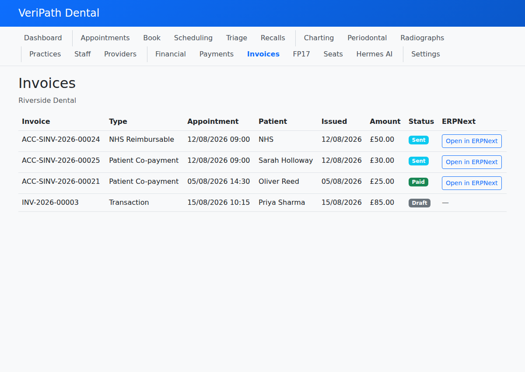Click the Sent badge for the NHS invoice
The image size is (525, 372).
(x=419, y=140)
